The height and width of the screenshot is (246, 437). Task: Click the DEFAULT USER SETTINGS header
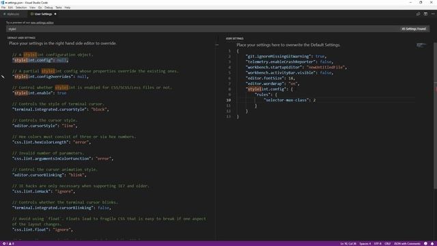(21, 38)
